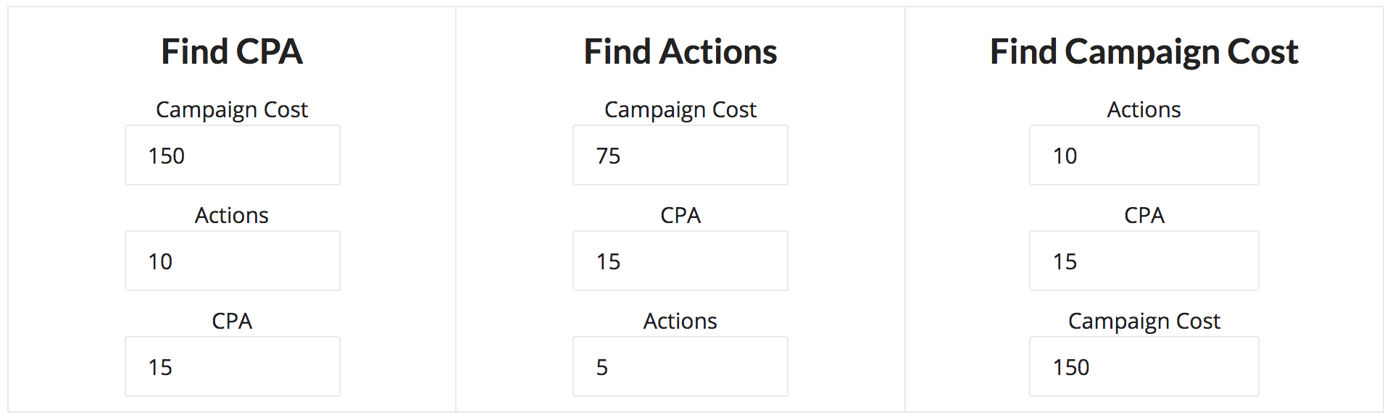1390x420 pixels.
Task: Click the Find CPA heading
Action: point(232,52)
